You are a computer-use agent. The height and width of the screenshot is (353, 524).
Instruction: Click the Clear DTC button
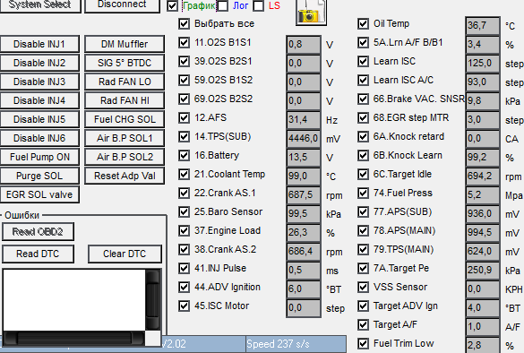[125, 254]
